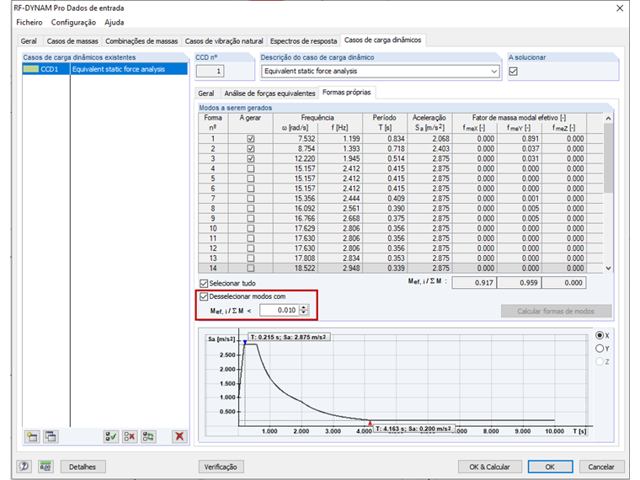
Task: Click the acceleration cell 2.068 in mode 1
Action: point(429,139)
